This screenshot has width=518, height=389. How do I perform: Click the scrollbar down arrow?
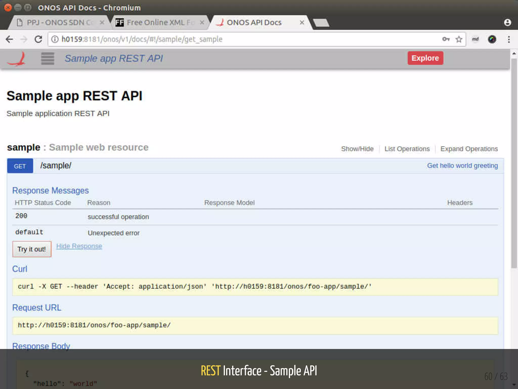coord(514,384)
